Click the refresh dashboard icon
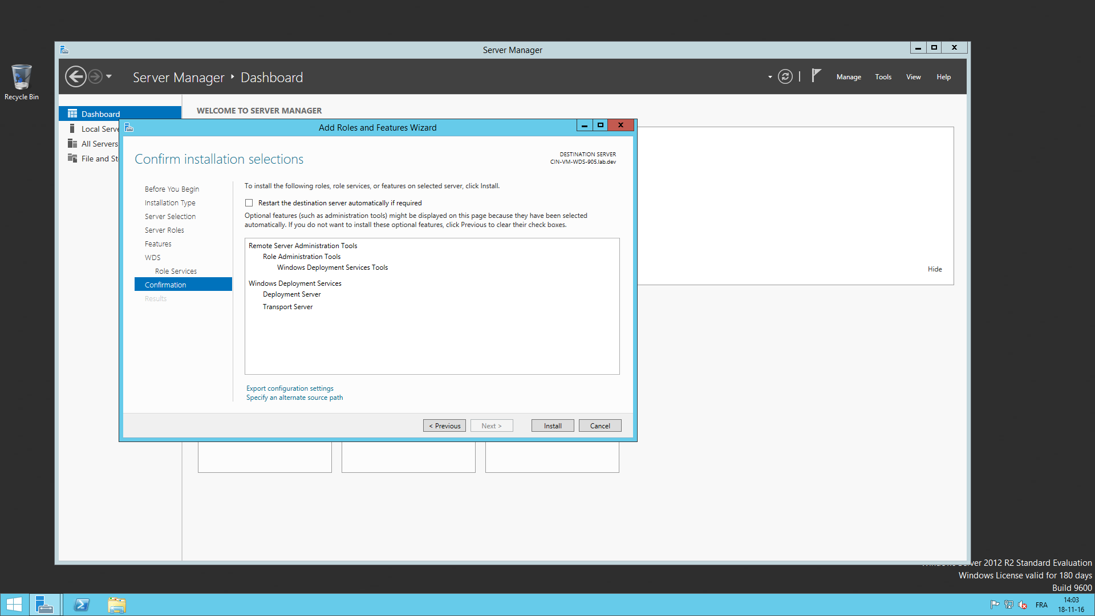The image size is (1095, 616). pyautogui.click(x=785, y=76)
